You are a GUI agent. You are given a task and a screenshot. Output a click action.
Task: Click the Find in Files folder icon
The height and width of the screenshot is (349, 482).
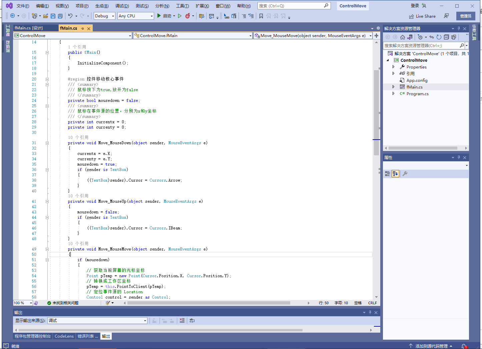tap(201, 16)
